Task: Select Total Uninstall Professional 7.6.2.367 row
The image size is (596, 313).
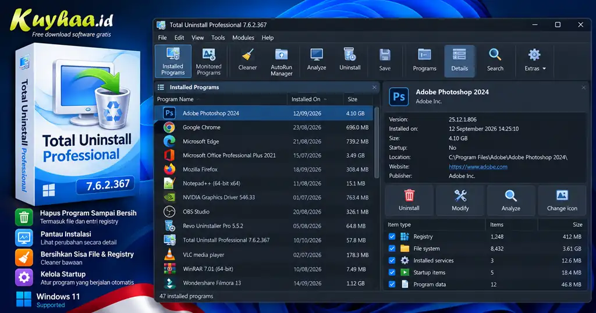Action: 264,240
